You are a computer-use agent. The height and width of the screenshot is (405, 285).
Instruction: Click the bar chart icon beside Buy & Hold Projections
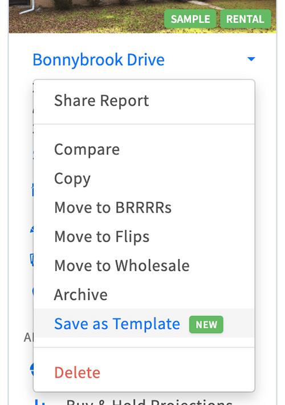pos(40,402)
